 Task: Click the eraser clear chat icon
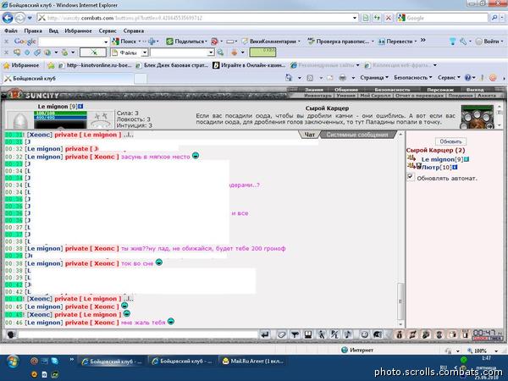[x=281, y=334]
